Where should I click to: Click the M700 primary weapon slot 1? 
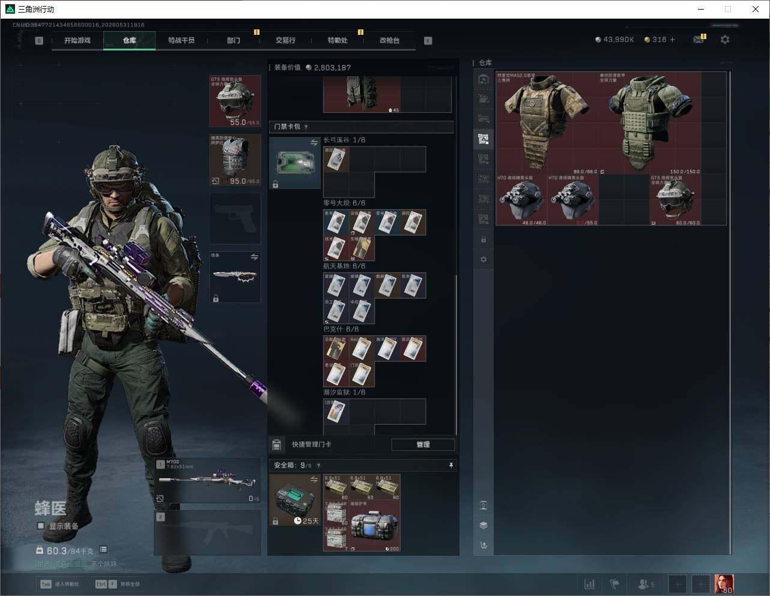pyautogui.click(x=208, y=481)
